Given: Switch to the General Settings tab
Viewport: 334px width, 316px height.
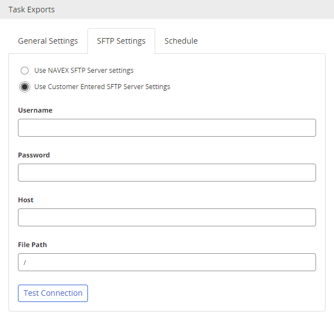Looking at the screenshot, I should 48,41.
